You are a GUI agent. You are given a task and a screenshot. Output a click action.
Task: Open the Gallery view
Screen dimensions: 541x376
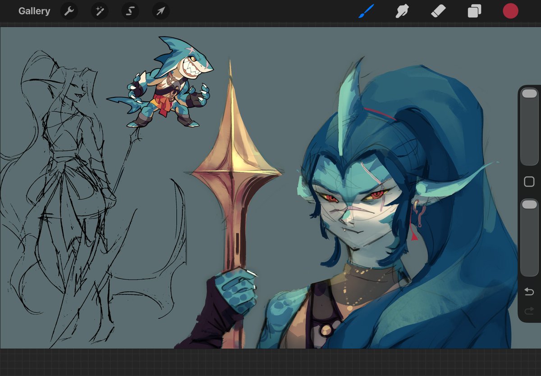pos(34,11)
